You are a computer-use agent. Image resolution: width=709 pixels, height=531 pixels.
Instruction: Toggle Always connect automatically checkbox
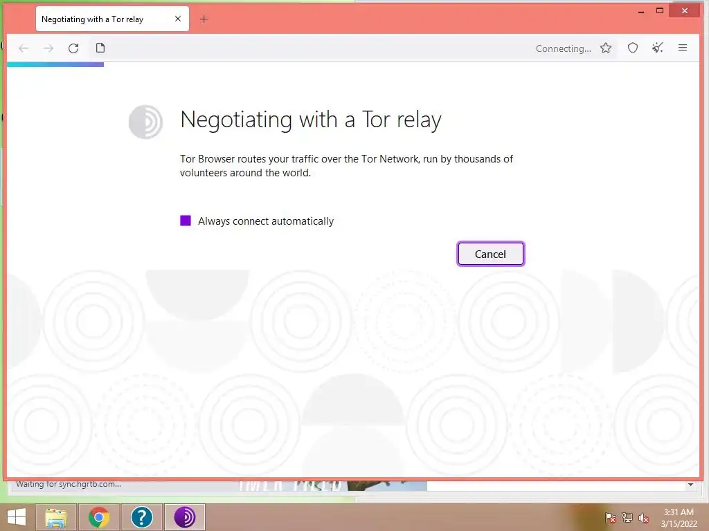(186, 221)
